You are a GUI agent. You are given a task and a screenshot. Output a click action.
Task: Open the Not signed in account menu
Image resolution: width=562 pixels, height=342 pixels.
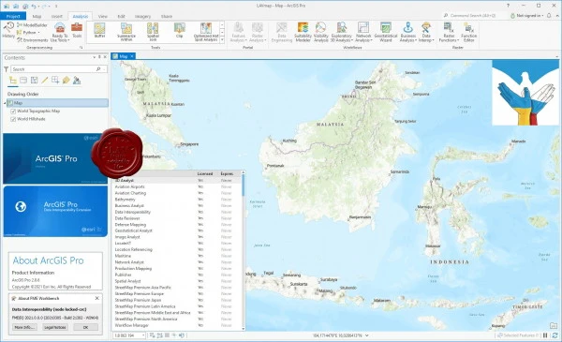click(526, 16)
